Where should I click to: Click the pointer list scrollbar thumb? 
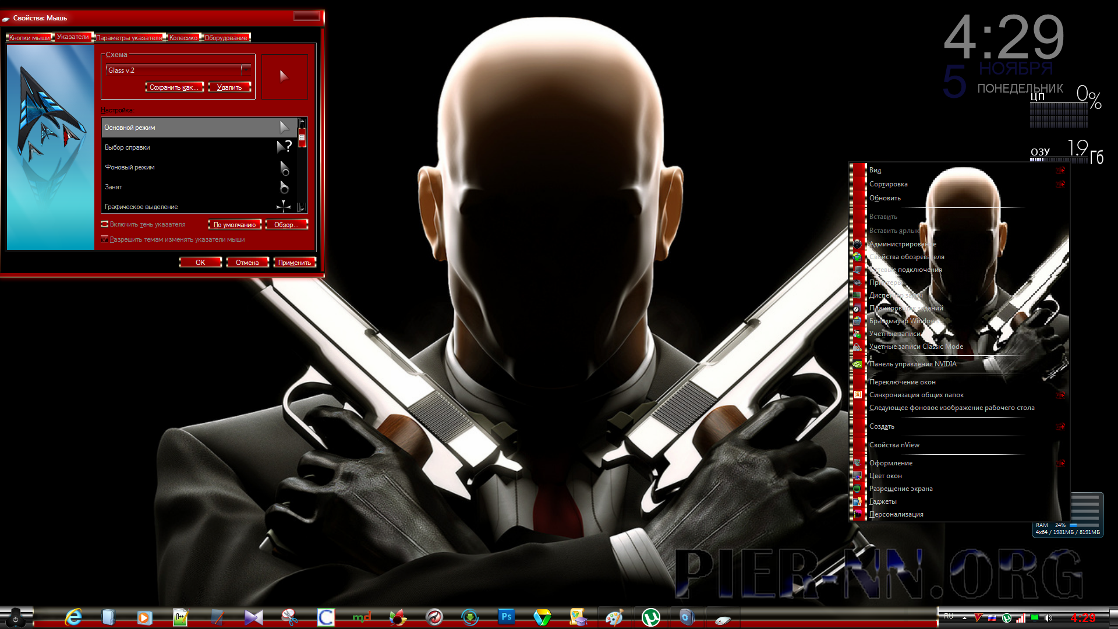302,138
